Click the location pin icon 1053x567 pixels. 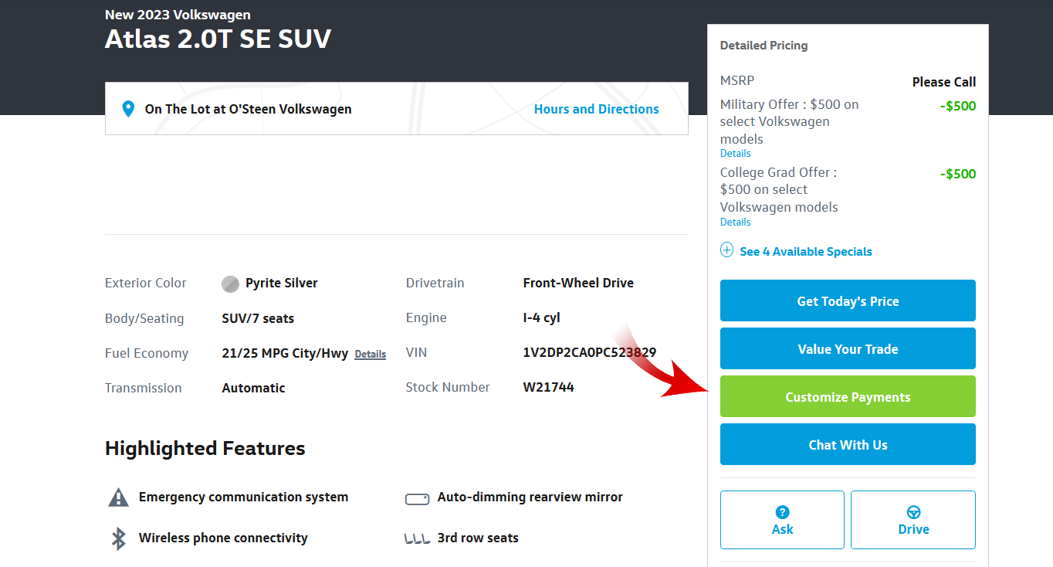pos(128,109)
